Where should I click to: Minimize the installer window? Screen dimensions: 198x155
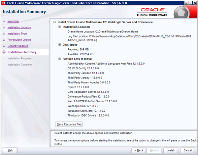pos(186,3)
